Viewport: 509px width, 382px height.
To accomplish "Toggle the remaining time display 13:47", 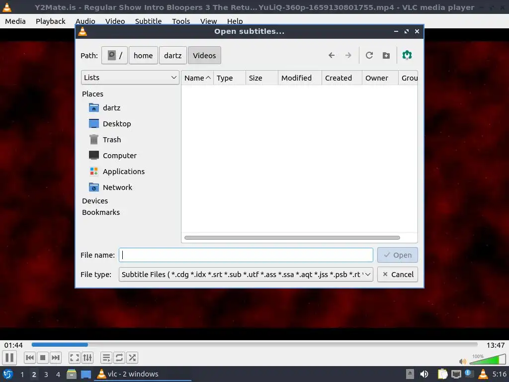I will 496,345.
